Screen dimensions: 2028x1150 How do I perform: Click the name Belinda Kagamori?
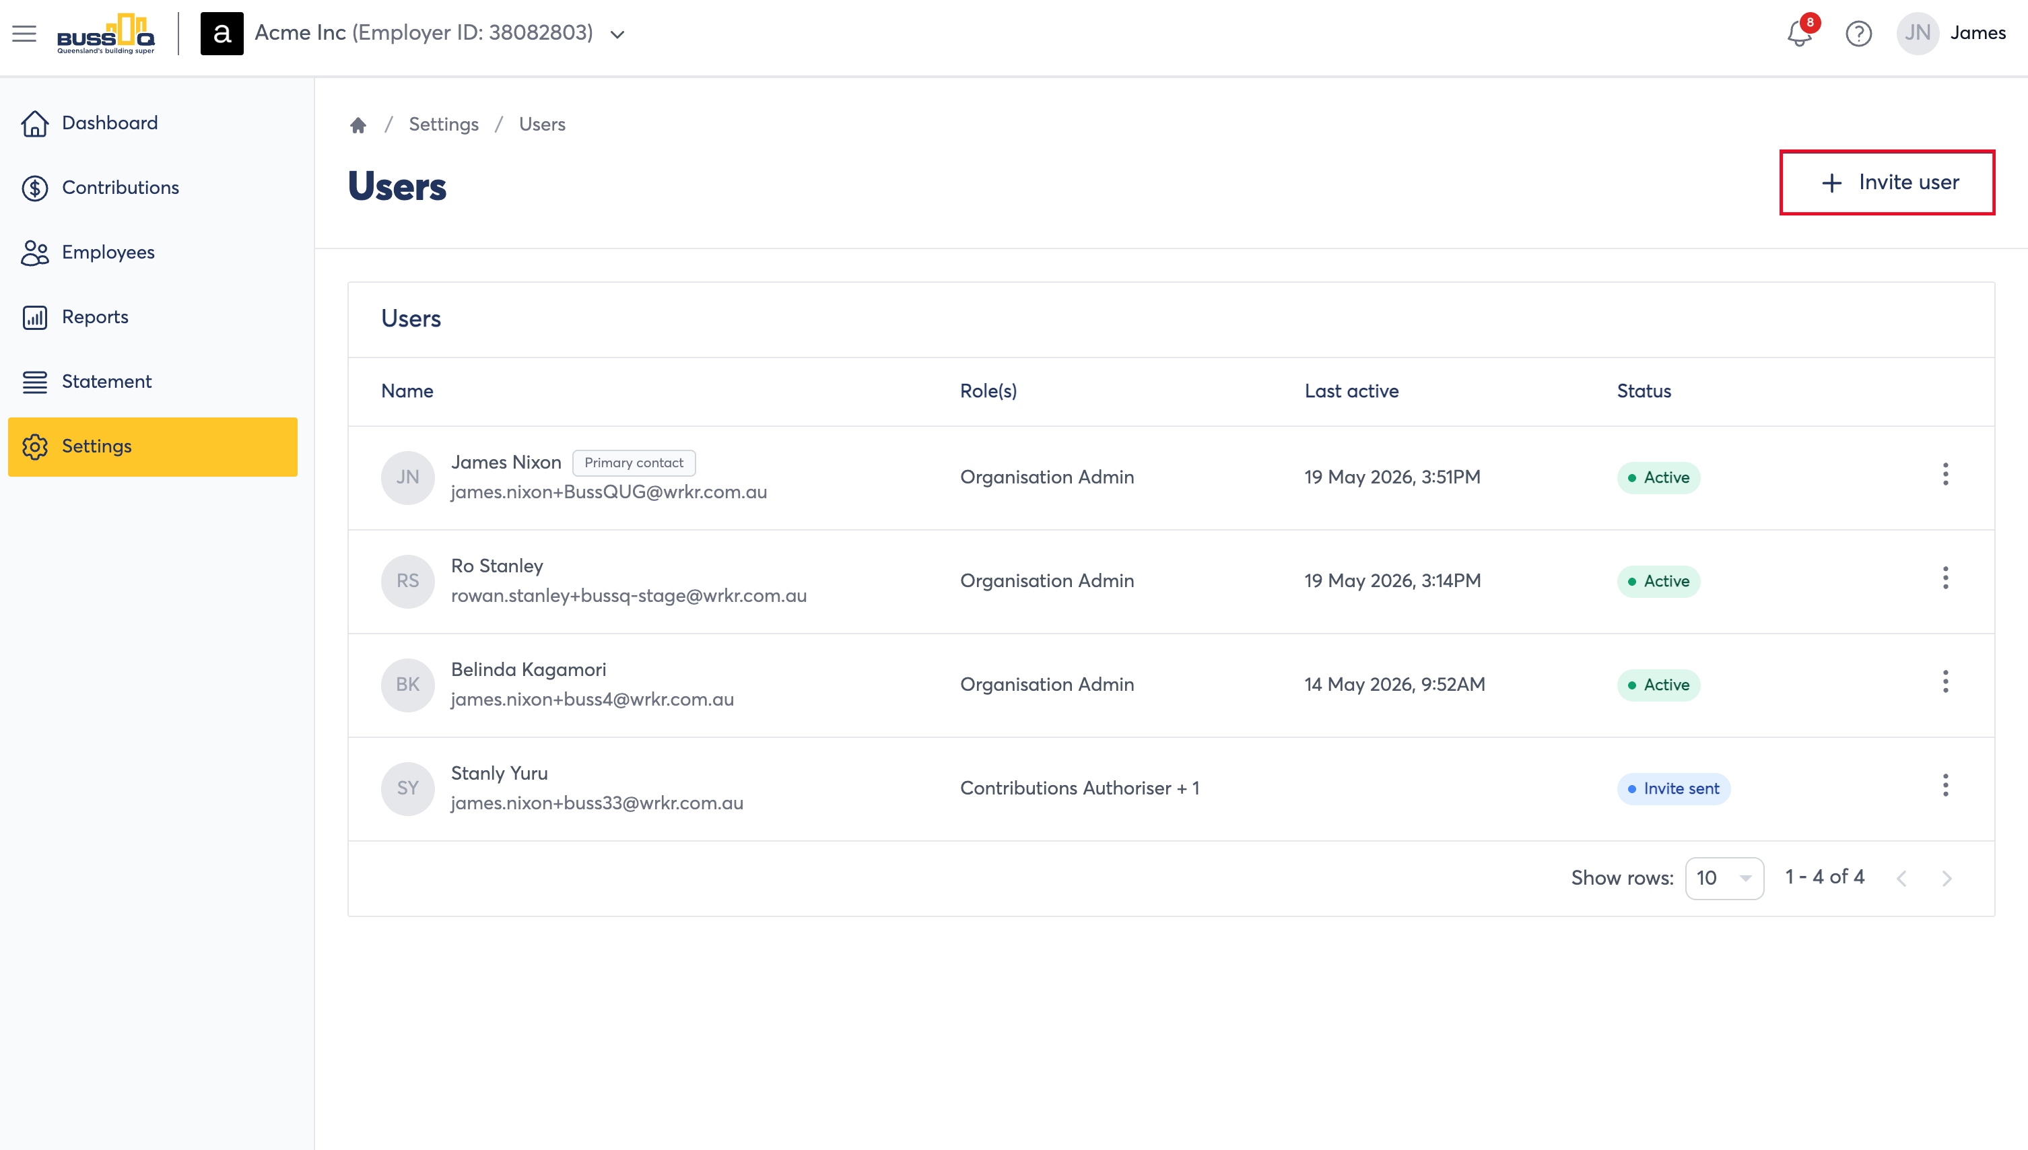click(529, 670)
